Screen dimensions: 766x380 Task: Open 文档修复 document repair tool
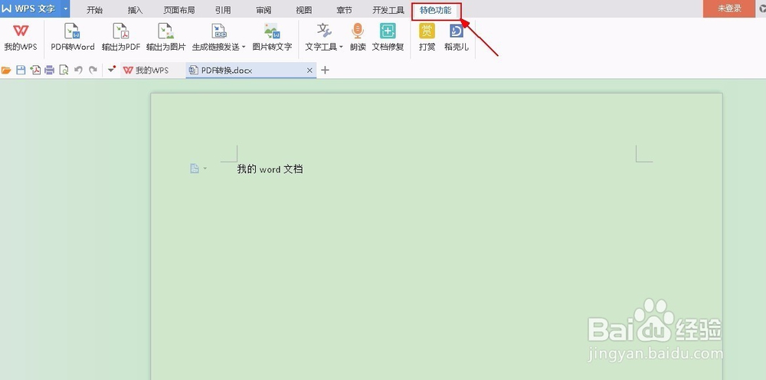(388, 37)
